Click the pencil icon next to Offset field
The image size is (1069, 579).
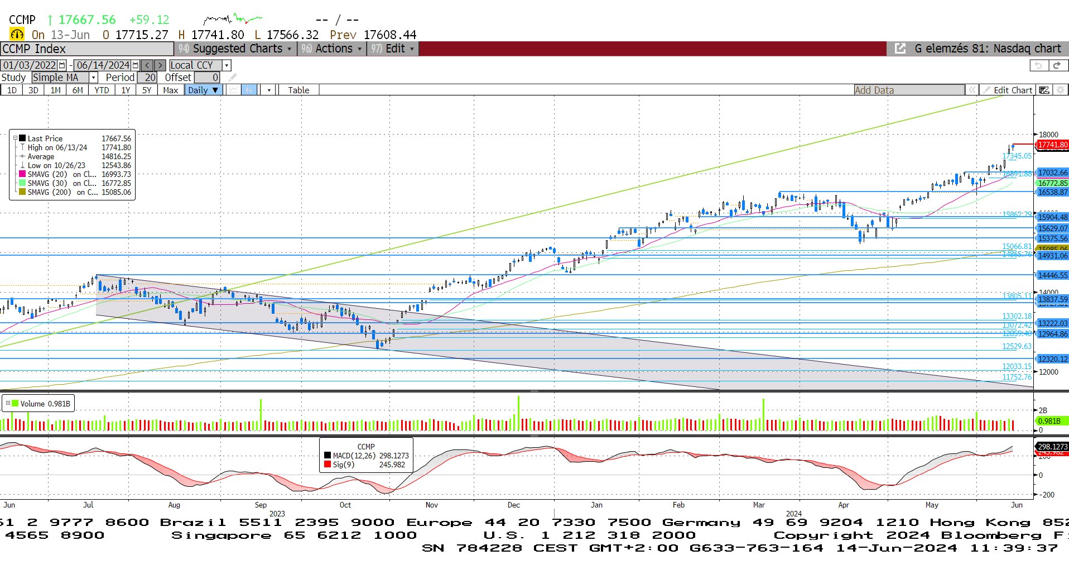(233, 78)
